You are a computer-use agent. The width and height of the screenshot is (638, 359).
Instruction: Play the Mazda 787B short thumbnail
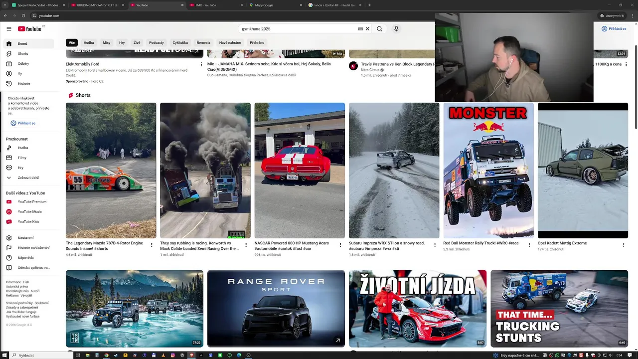pyautogui.click(x=111, y=171)
